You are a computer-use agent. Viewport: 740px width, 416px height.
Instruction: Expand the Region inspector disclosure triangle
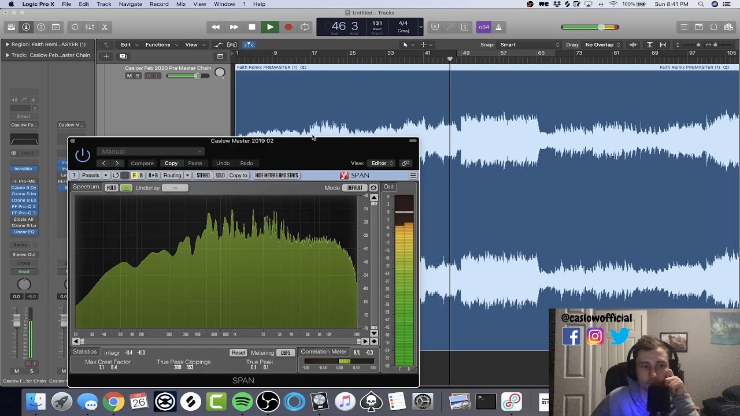[8, 44]
